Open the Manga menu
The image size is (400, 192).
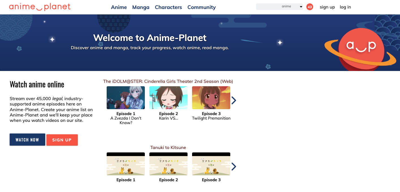141,7
